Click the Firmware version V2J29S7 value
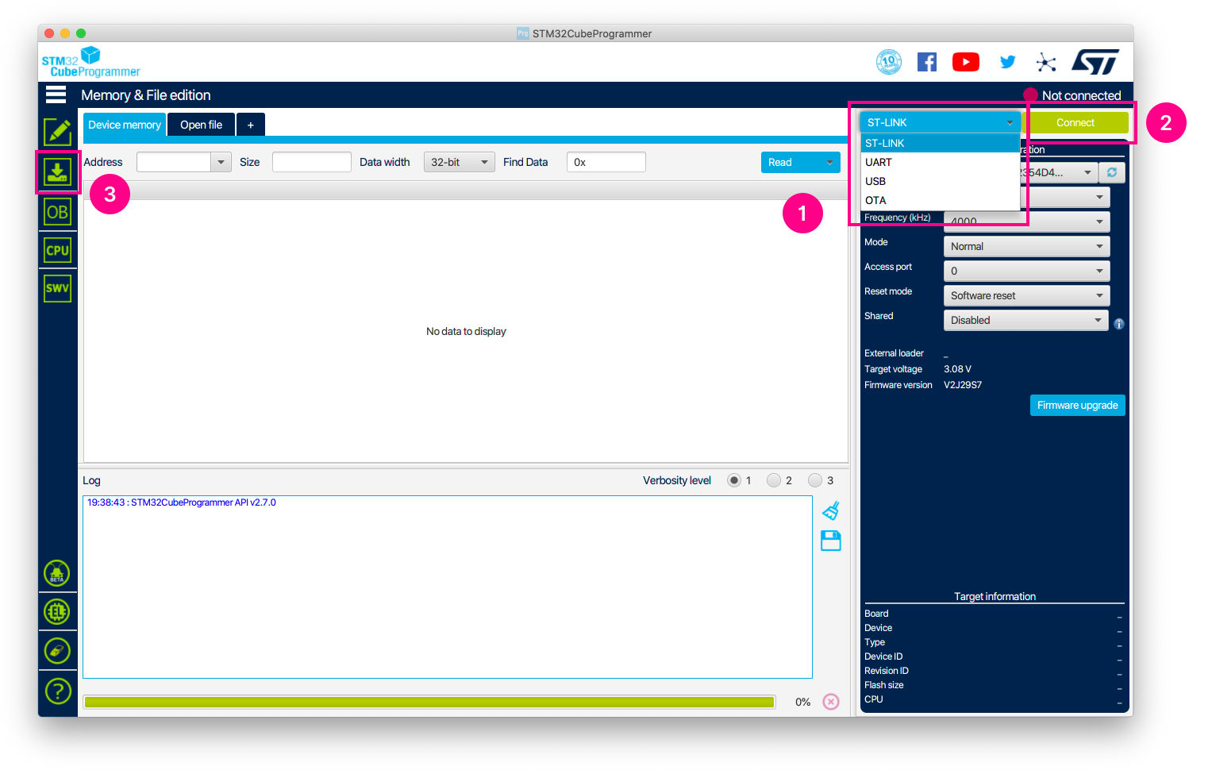The width and height of the screenshot is (1212, 770). [963, 385]
